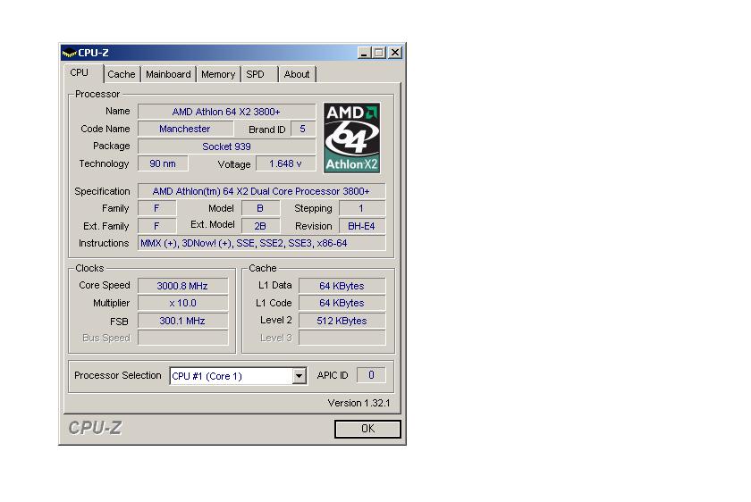Click the L1 Data value 64 KBytes
Screen dimensions: 751x502
[x=342, y=286]
